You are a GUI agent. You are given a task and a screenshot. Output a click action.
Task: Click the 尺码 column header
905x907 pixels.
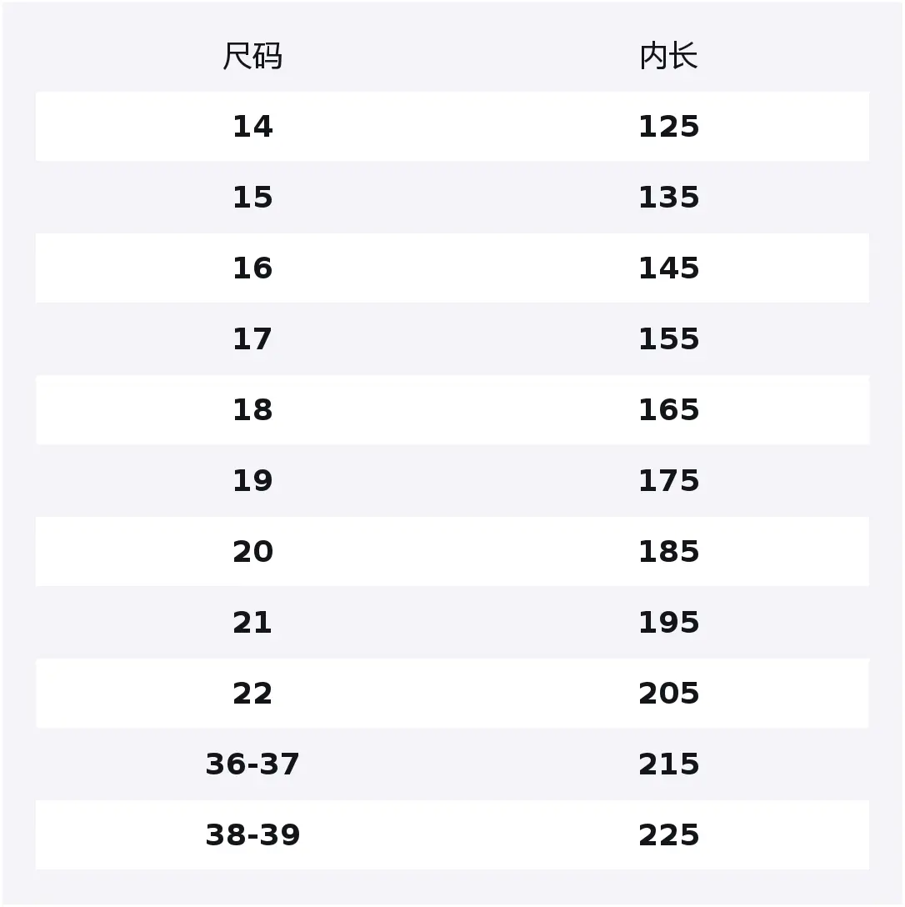tap(252, 56)
